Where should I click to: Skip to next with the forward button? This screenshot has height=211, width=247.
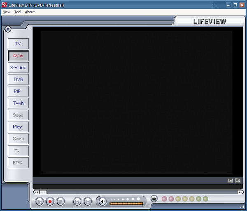[88, 202]
